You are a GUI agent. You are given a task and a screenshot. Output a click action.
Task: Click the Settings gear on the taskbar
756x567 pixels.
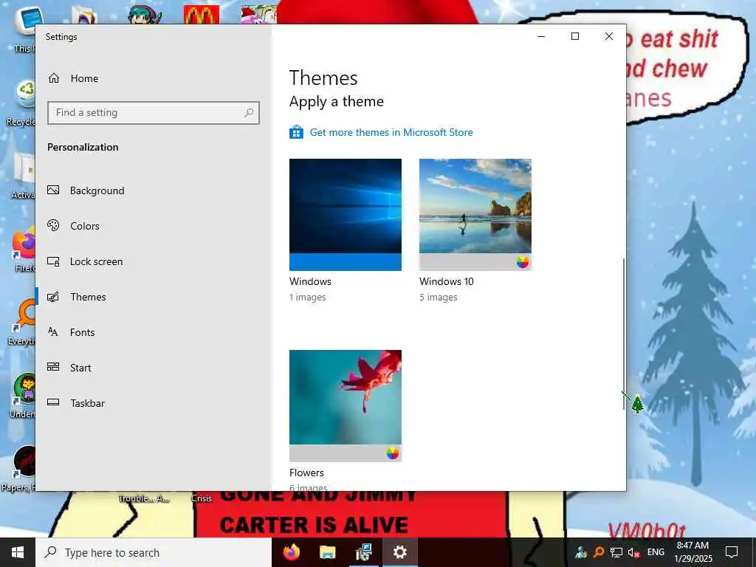(399, 552)
